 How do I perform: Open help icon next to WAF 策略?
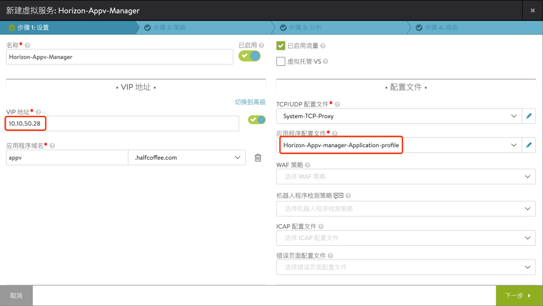pos(308,165)
